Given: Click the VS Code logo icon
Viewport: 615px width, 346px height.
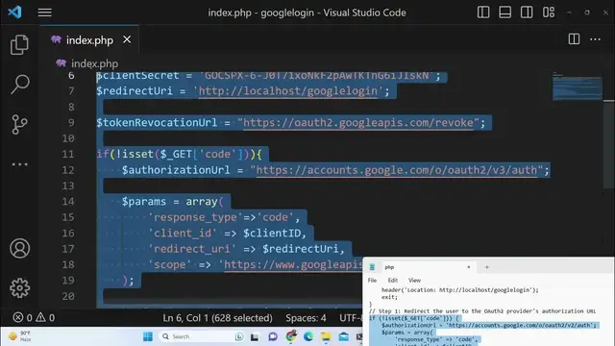Looking at the screenshot, I should click(x=15, y=12).
